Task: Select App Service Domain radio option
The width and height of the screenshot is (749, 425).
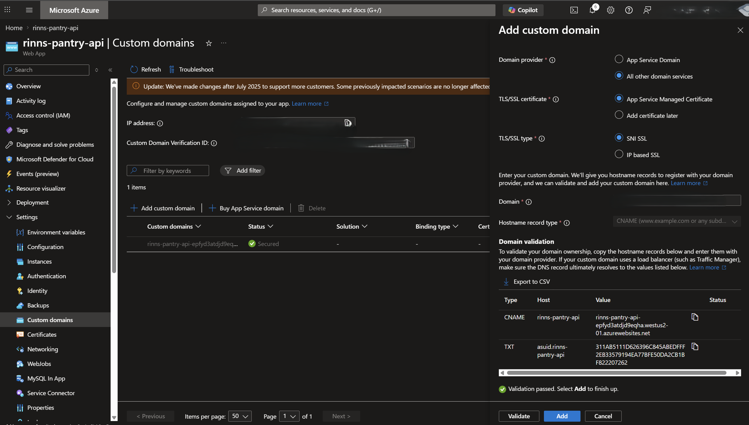Action: 619,59
